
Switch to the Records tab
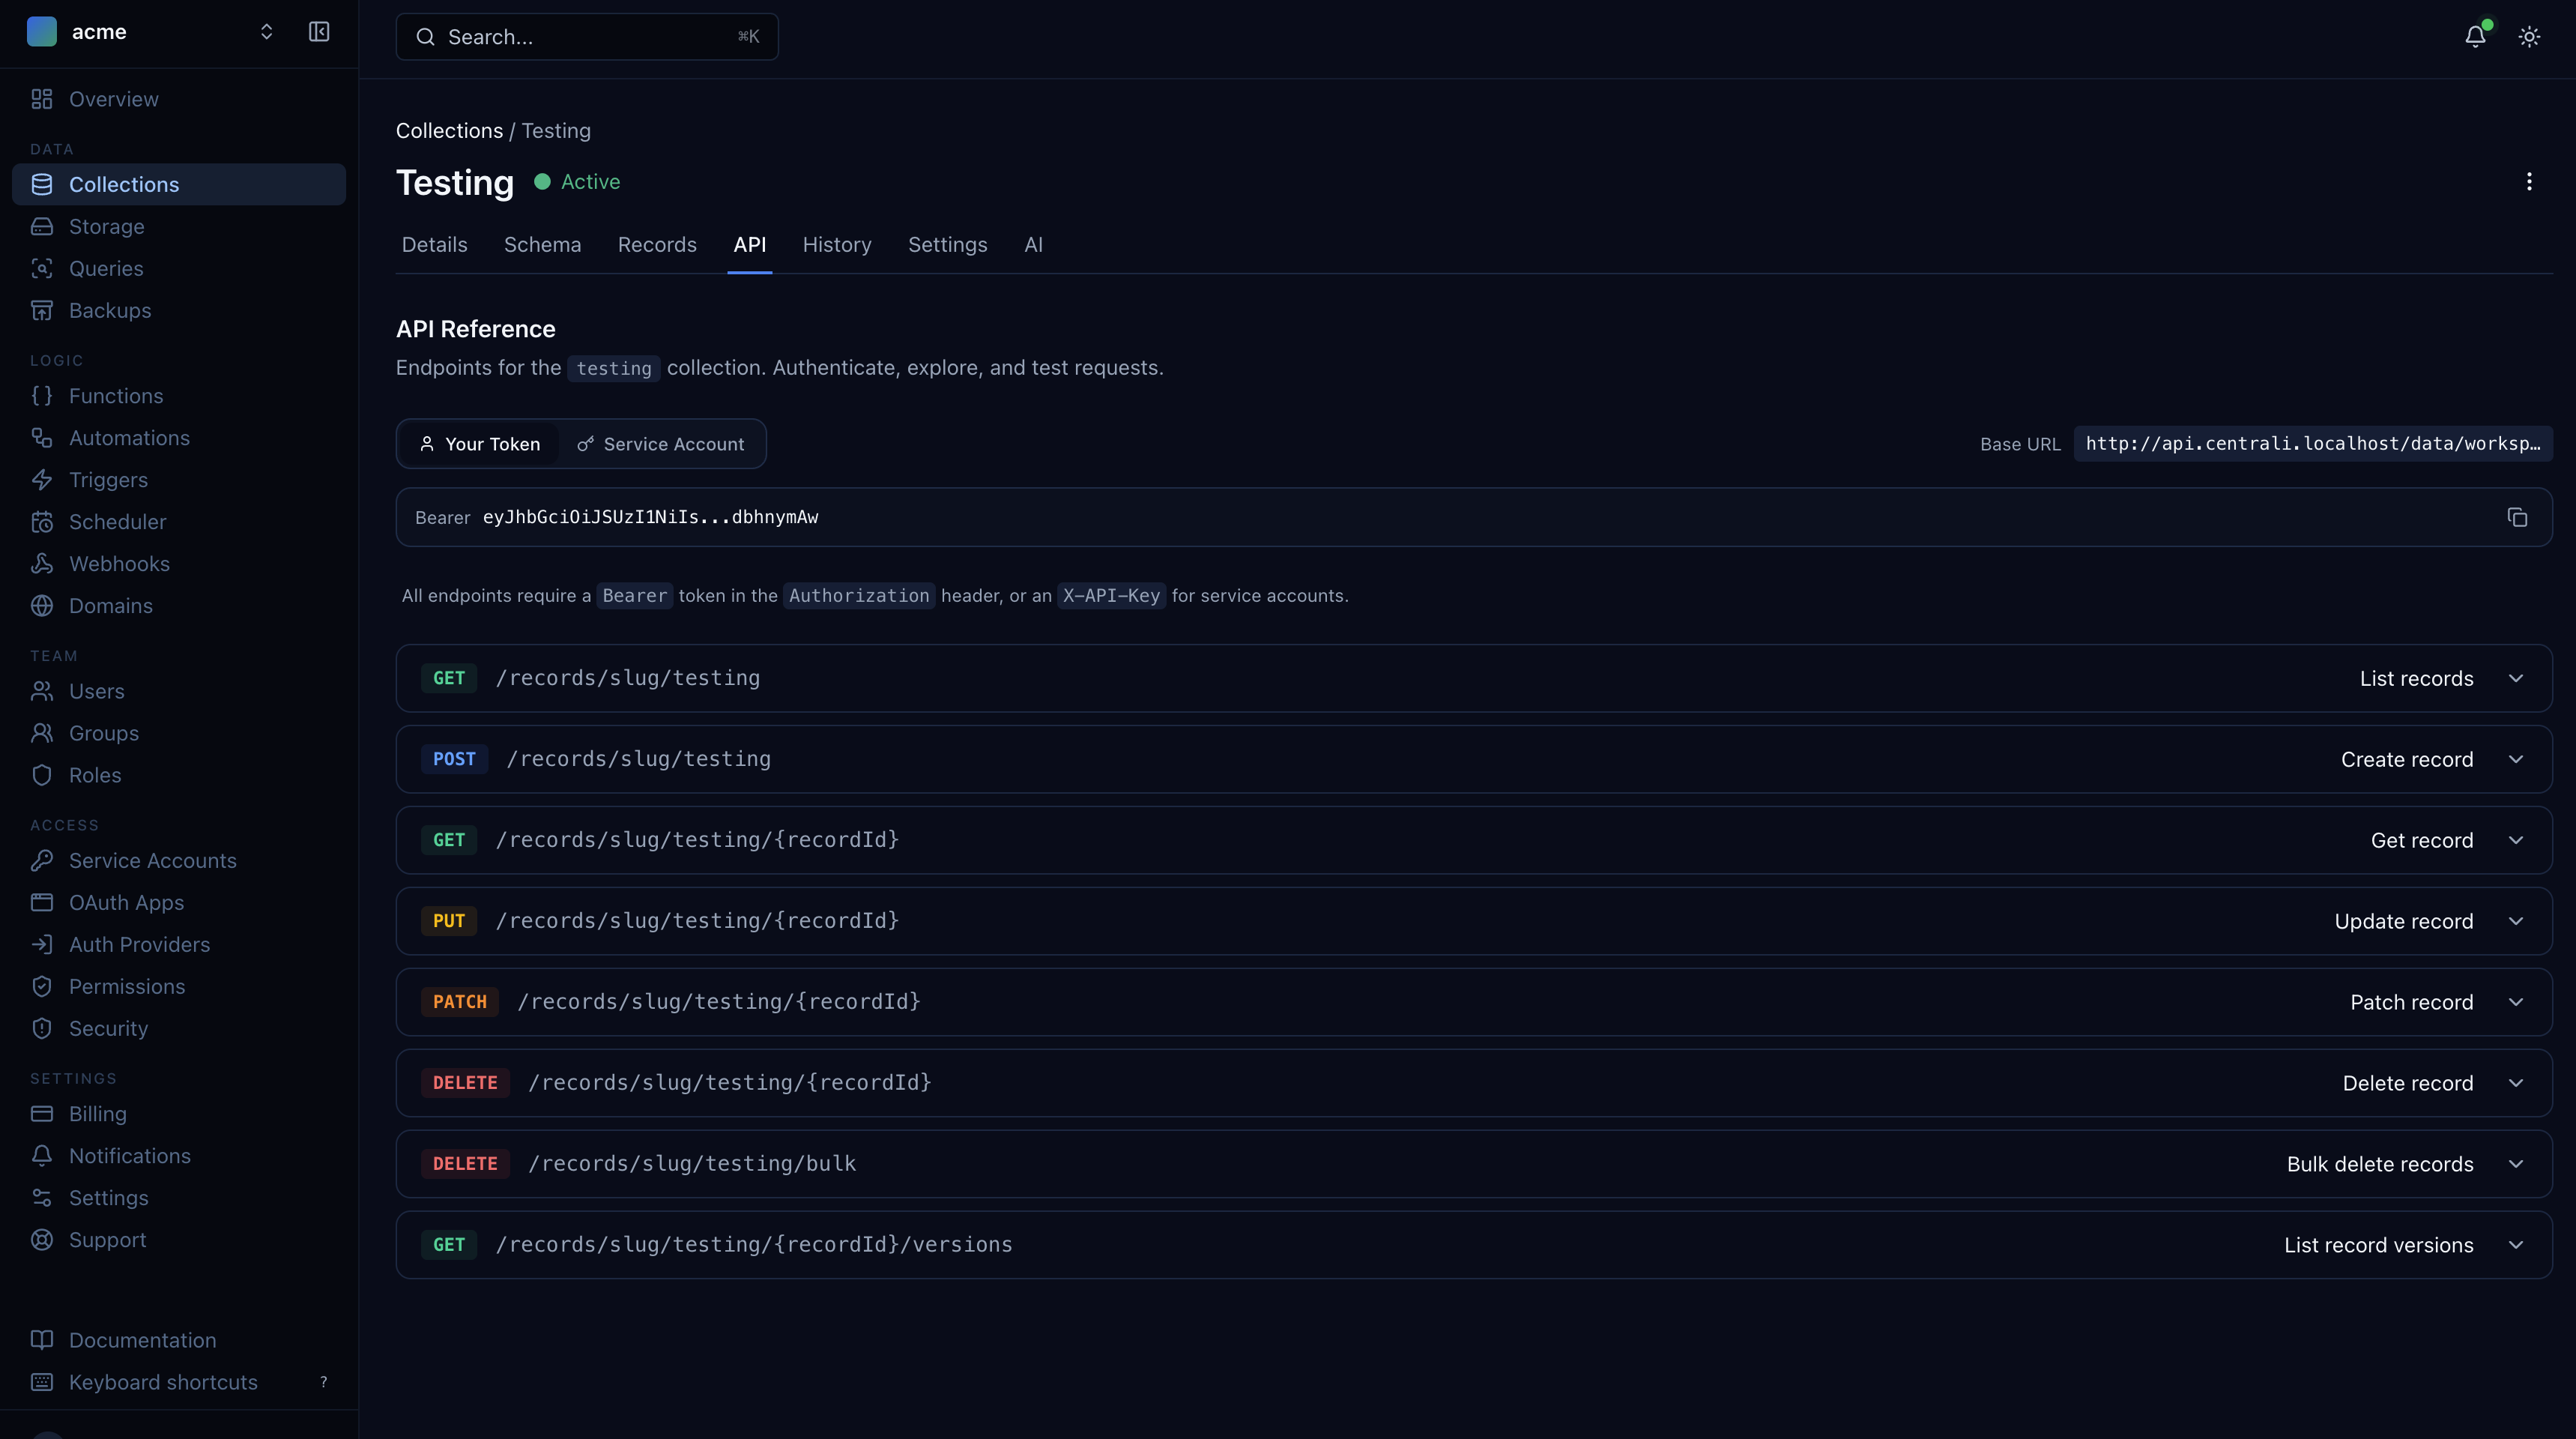tap(657, 244)
